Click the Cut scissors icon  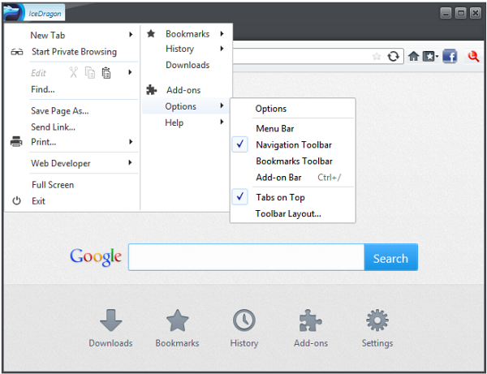73,72
